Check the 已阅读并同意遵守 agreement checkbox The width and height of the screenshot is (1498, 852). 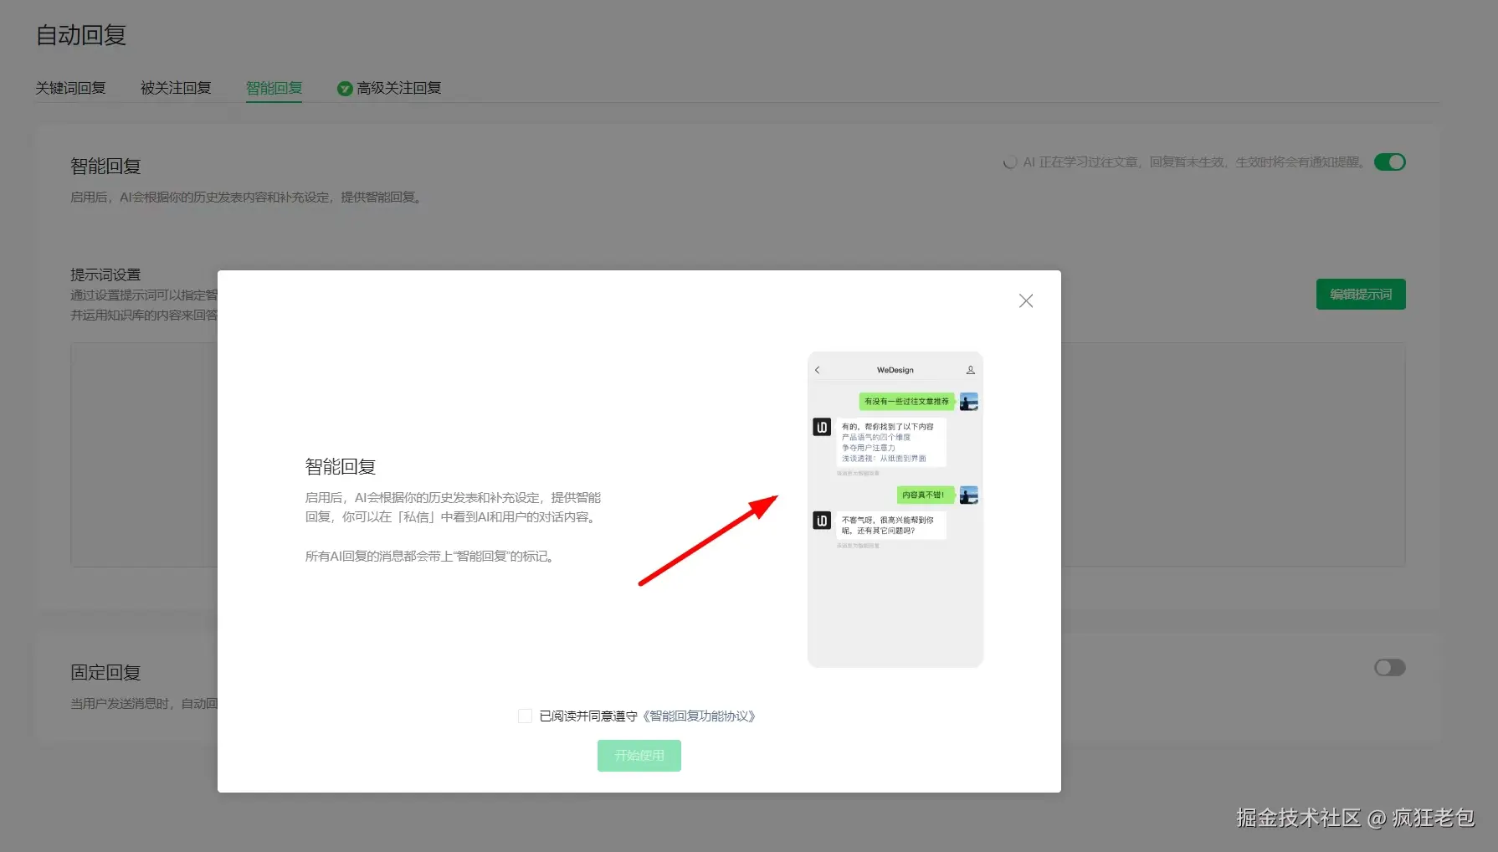pyautogui.click(x=525, y=716)
